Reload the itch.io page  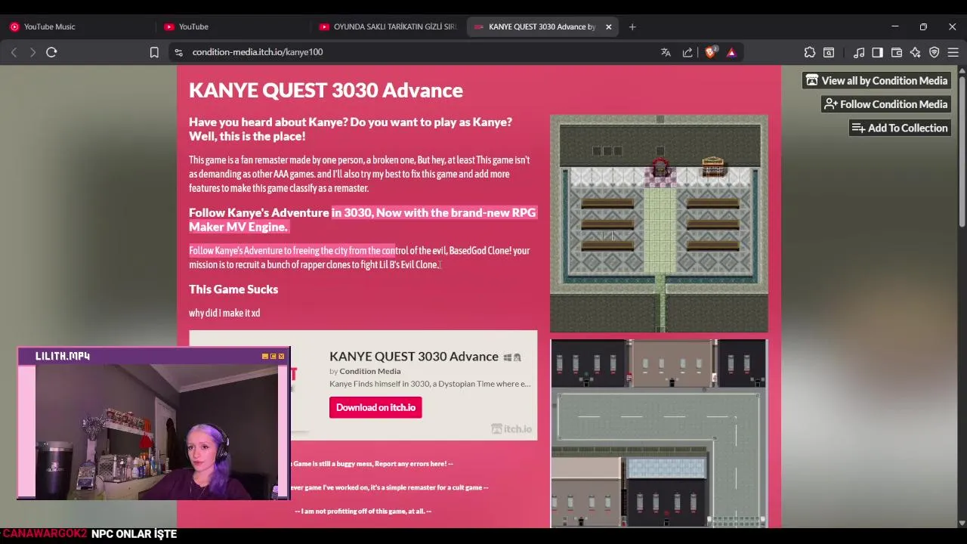tap(51, 52)
